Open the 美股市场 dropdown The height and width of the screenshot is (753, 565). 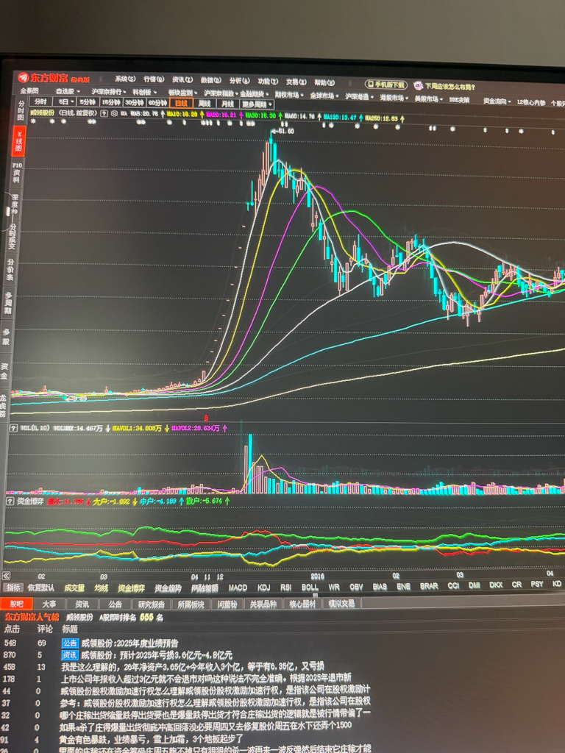point(429,99)
